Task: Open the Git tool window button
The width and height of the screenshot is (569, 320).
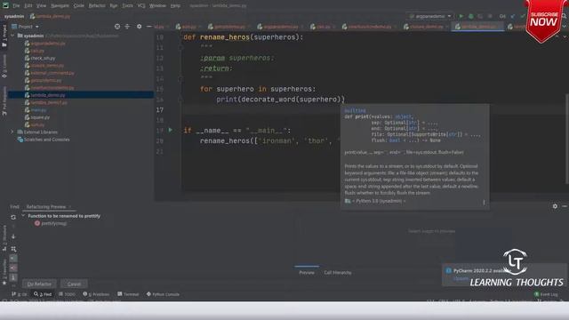Action: (x=20, y=294)
